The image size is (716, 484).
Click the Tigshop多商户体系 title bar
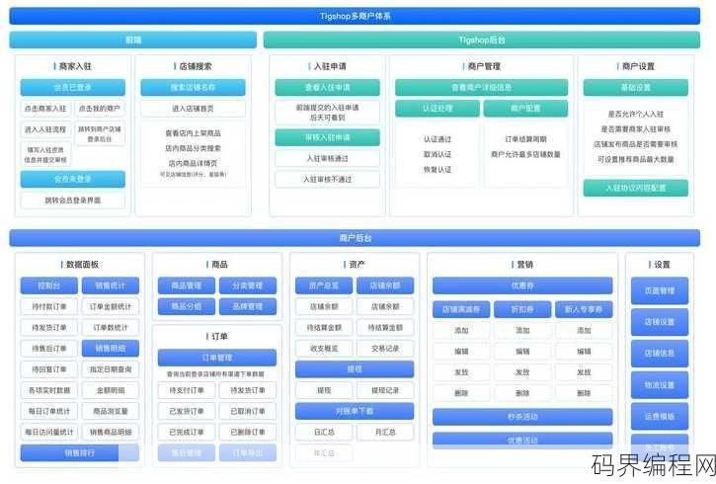(x=355, y=16)
